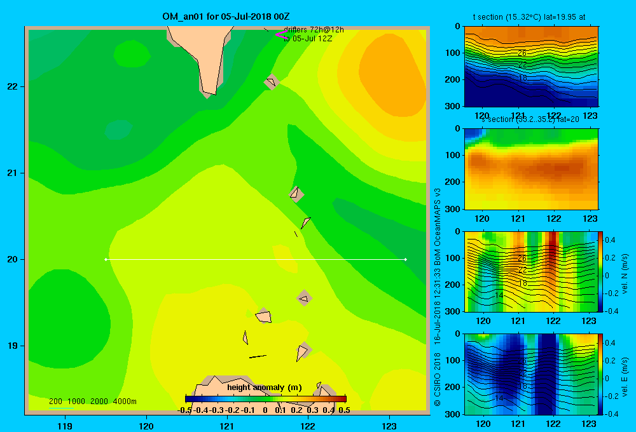The image size is (636, 432).
Task: Click the 'height anomaly (m)' label
Action: click(265, 388)
